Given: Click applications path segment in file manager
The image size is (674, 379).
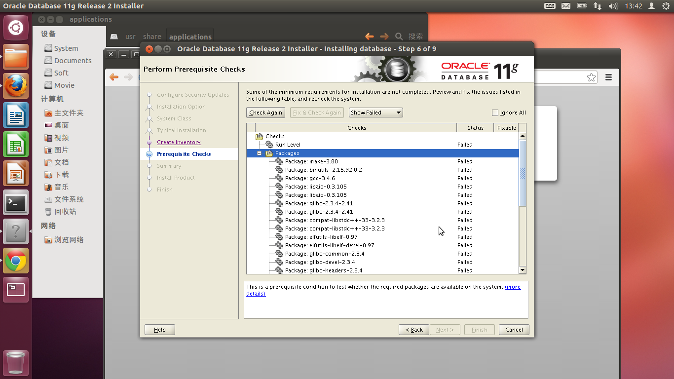Looking at the screenshot, I should [x=190, y=37].
